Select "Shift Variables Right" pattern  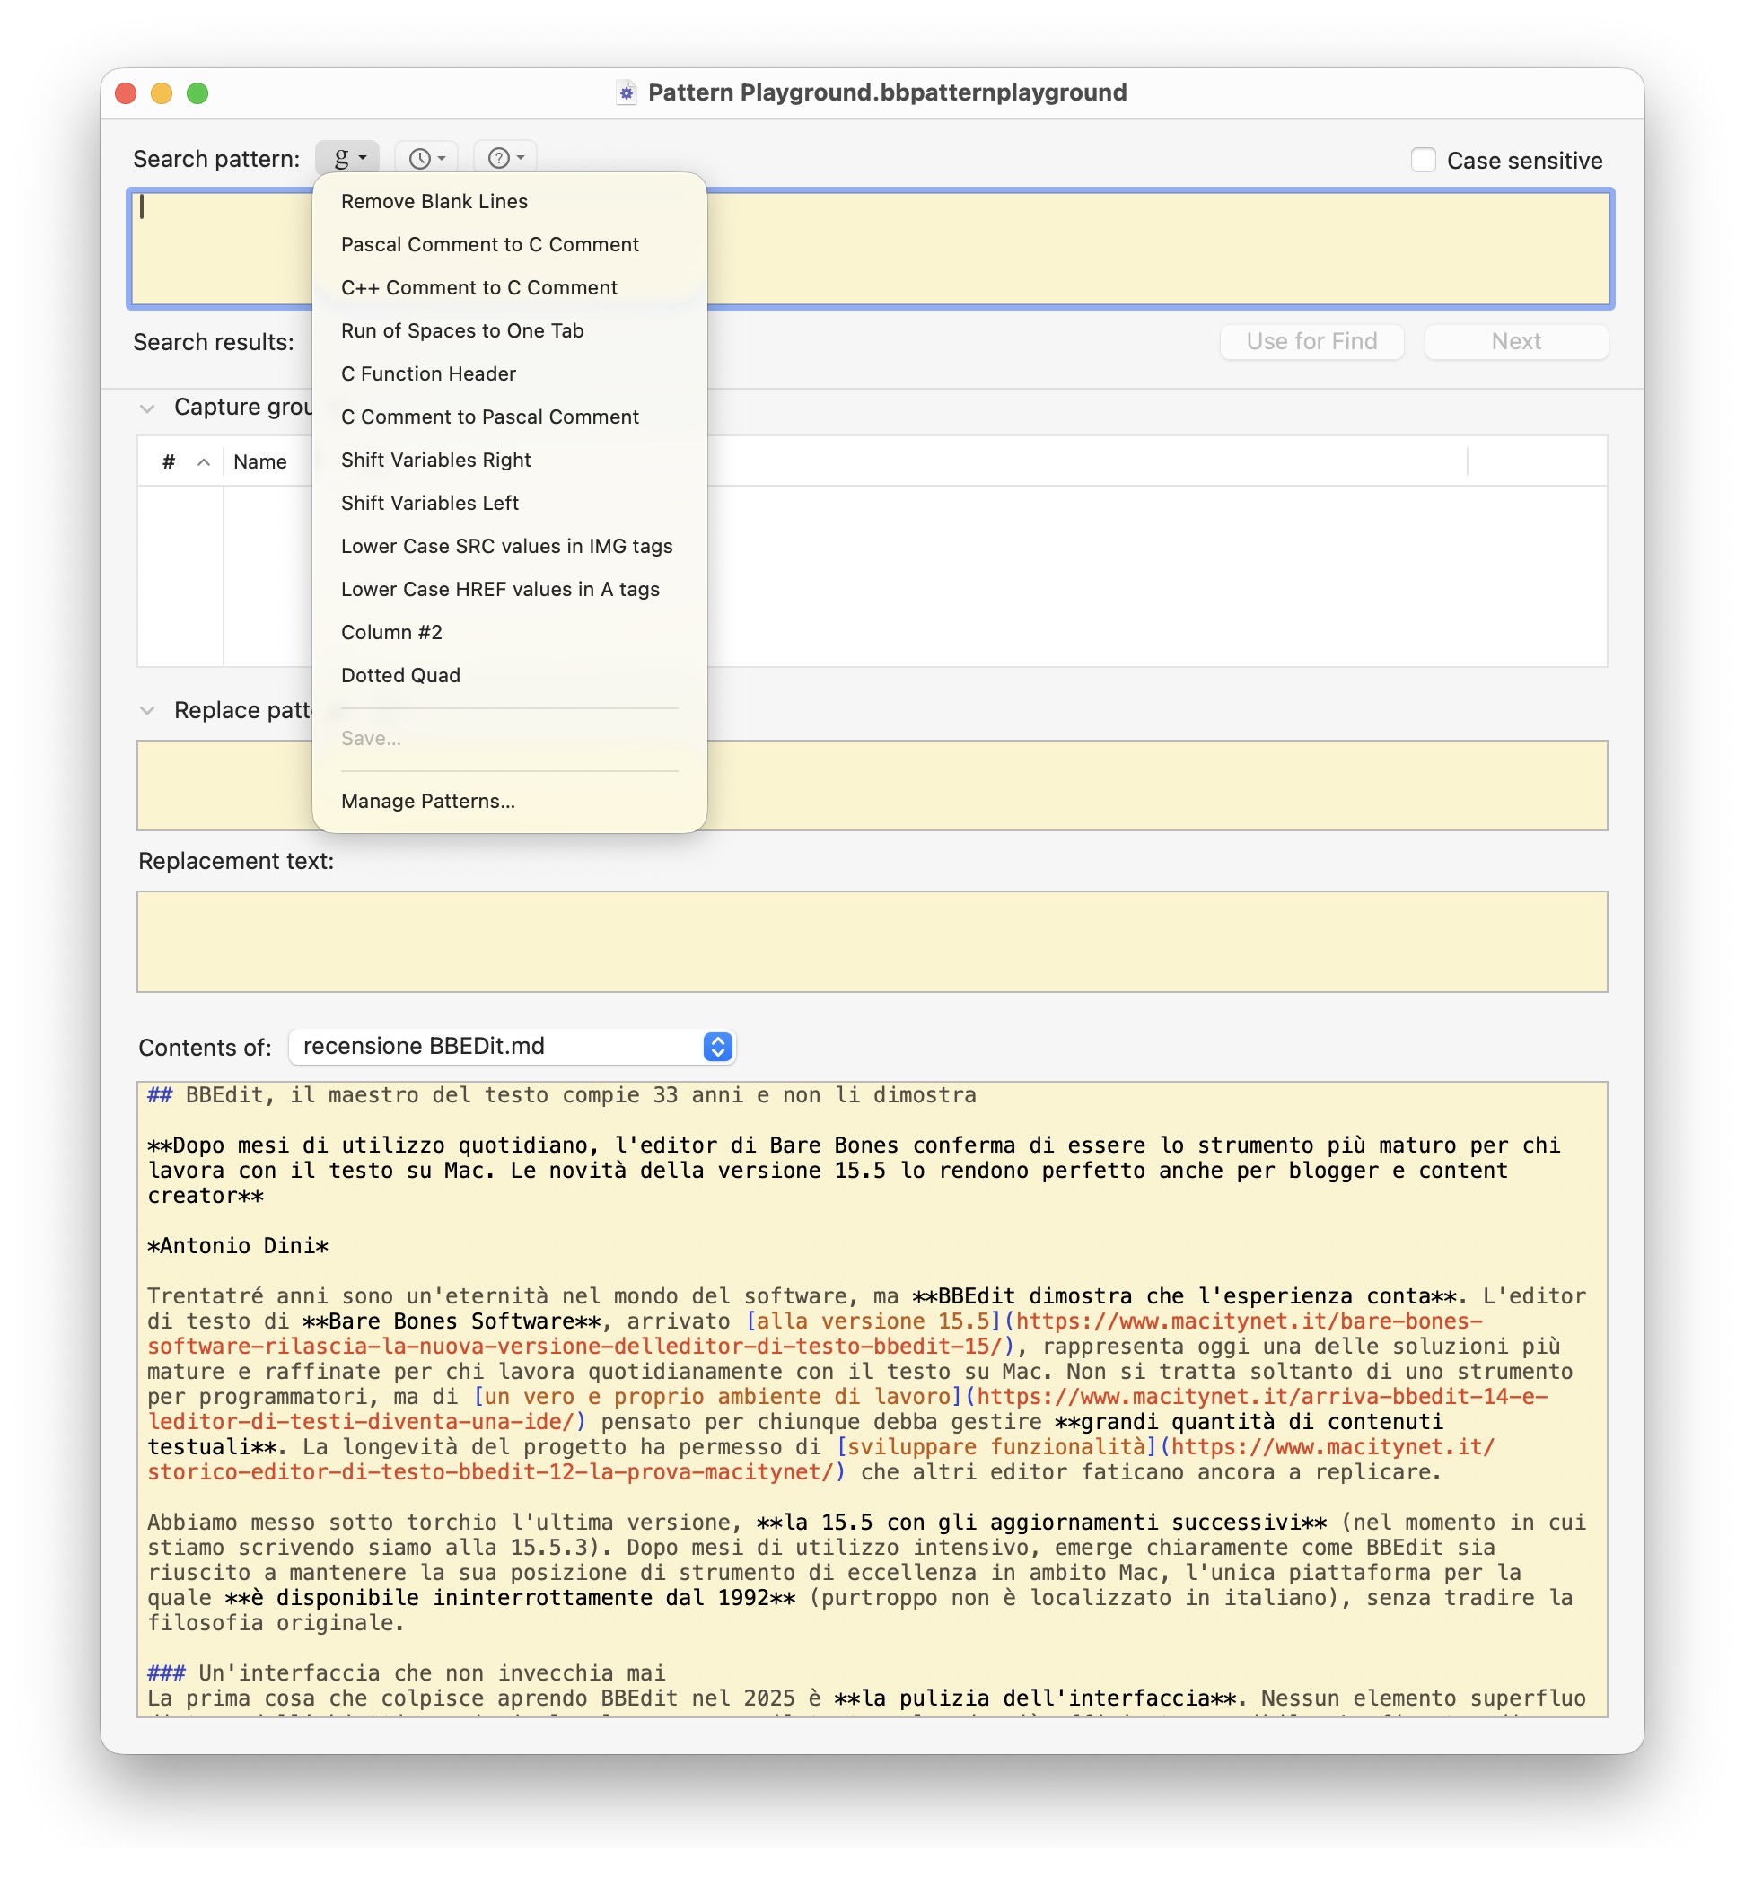point(435,460)
